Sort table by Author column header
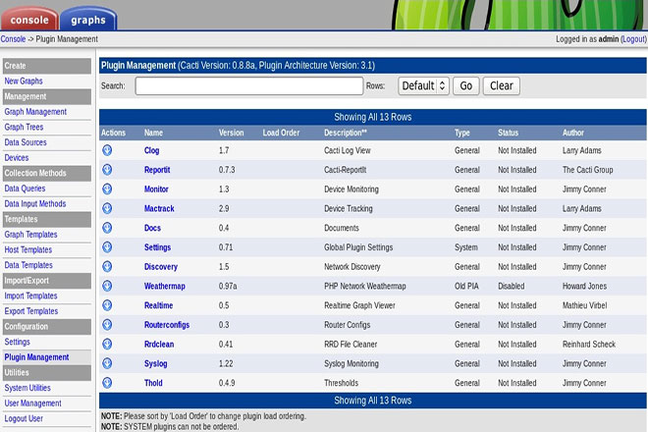This screenshot has width=648, height=432. (x=572, y=133)
